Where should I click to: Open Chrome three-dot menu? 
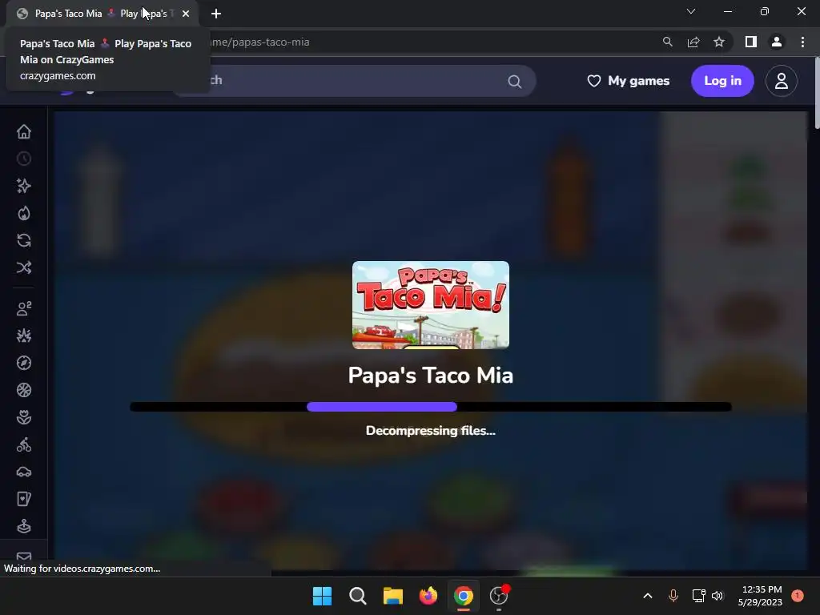click(x=802, y=42)
